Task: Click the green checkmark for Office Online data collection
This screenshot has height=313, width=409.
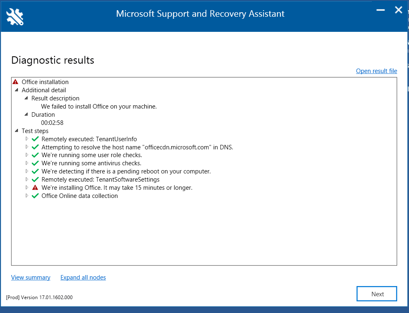Action: (35, 196)
